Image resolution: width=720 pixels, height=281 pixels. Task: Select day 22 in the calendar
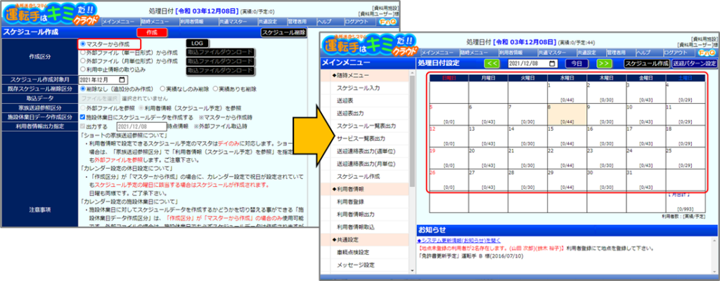567,158
